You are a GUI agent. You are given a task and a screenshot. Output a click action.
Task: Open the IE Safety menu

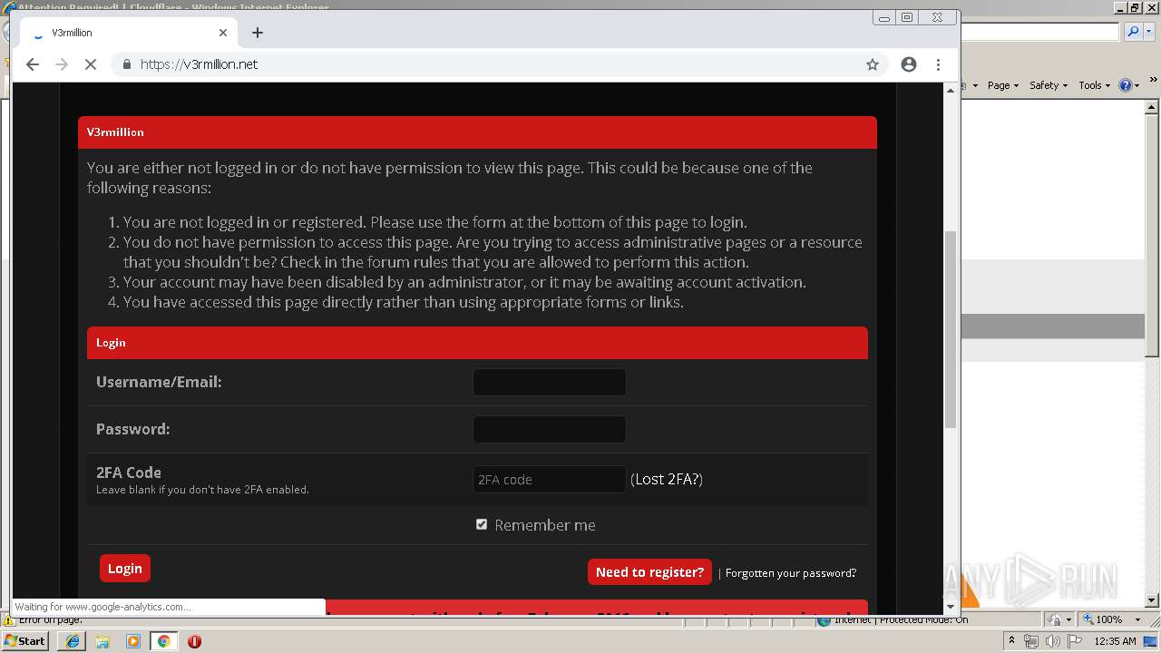pyautogui.click(x=1048, y=85)
